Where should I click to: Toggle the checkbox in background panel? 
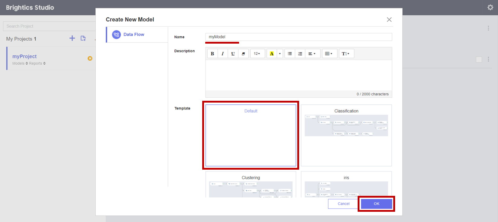(479, 60)
